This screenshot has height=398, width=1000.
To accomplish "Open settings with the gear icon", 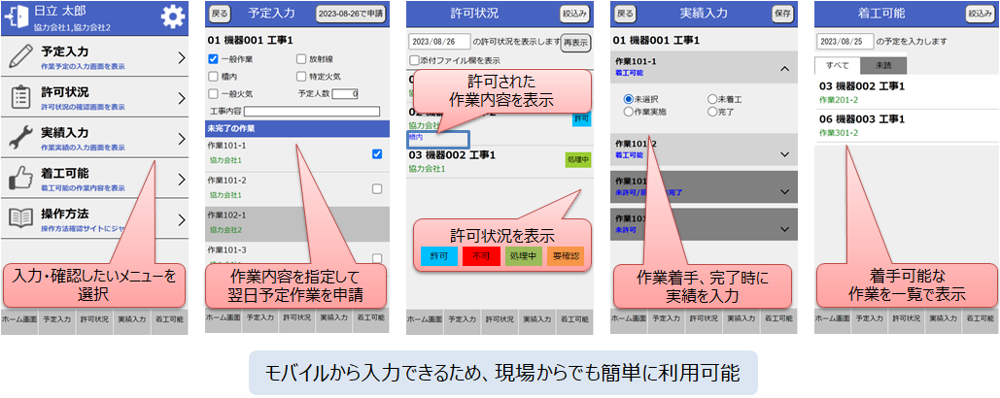I will 173,17.
